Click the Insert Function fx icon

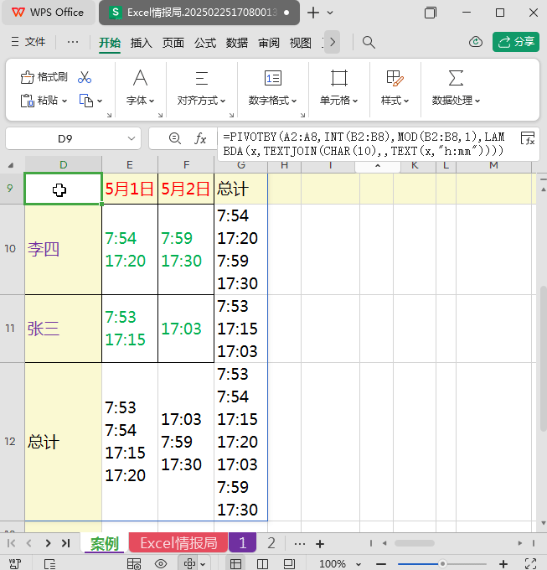[200, 138]
